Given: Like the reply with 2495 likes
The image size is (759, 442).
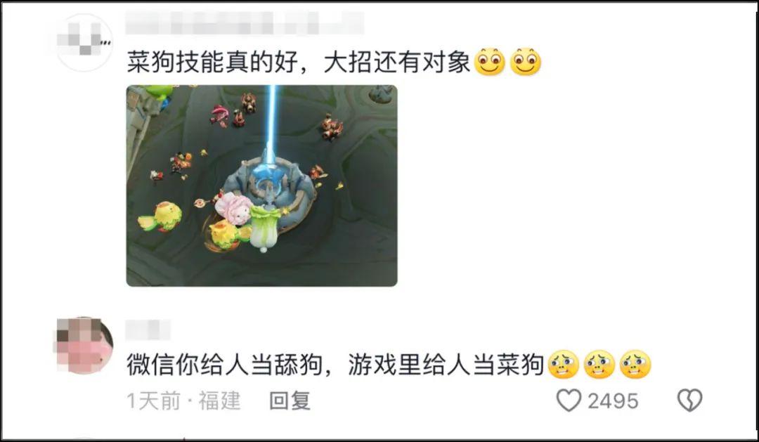Looking at the screenshot, I should tap(569, 401).
